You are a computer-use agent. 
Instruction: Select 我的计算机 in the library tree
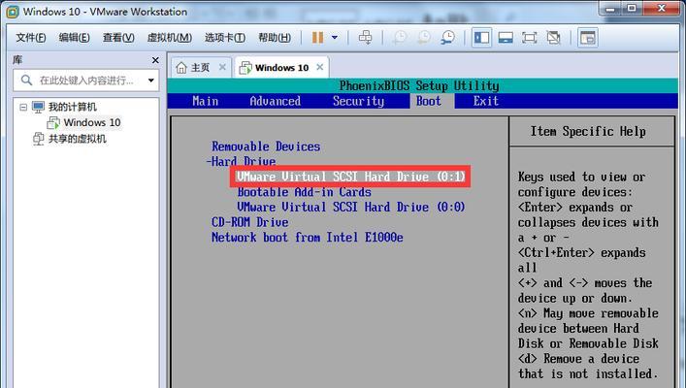pyautogui.click(x=72, y=107)
